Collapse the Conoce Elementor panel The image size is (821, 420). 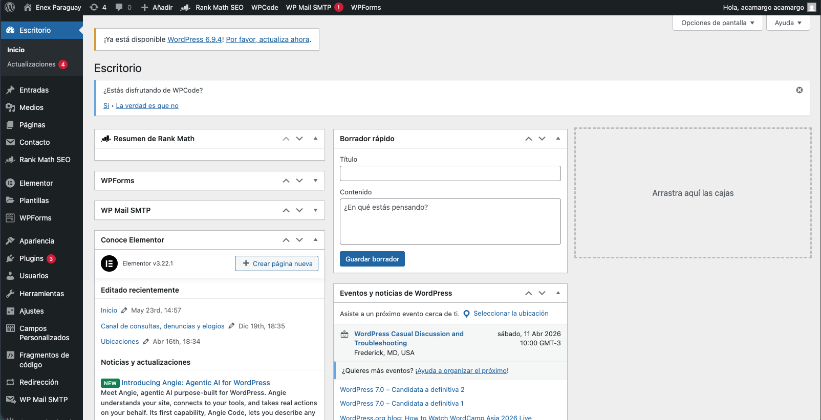pos(315,240)
